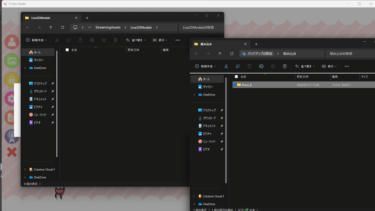This screenshot has width=375, height=211.
Task: Click chevron after Live2DModels in address bar
Action: point(157,28)
